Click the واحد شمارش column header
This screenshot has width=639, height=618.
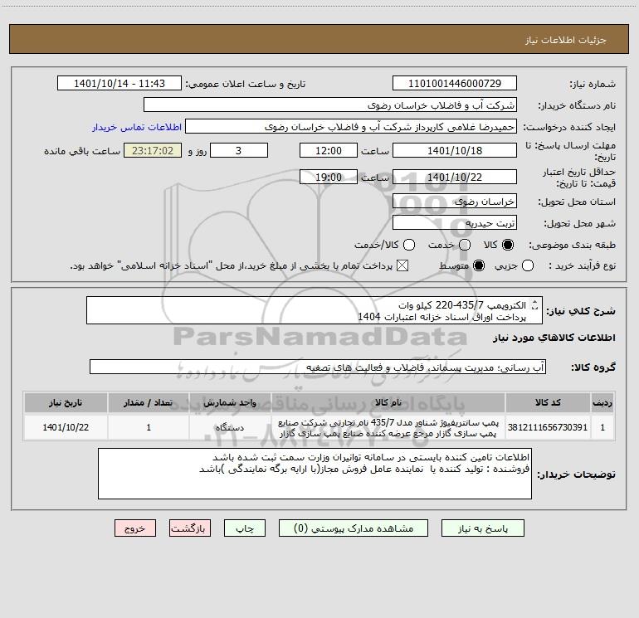tap(230, 402)
